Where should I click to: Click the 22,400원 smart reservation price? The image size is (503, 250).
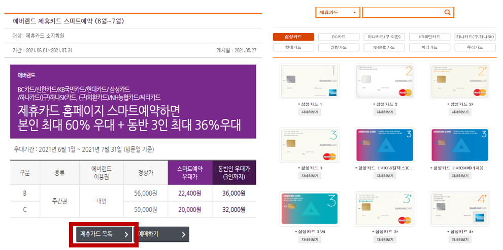pos(190,193)
